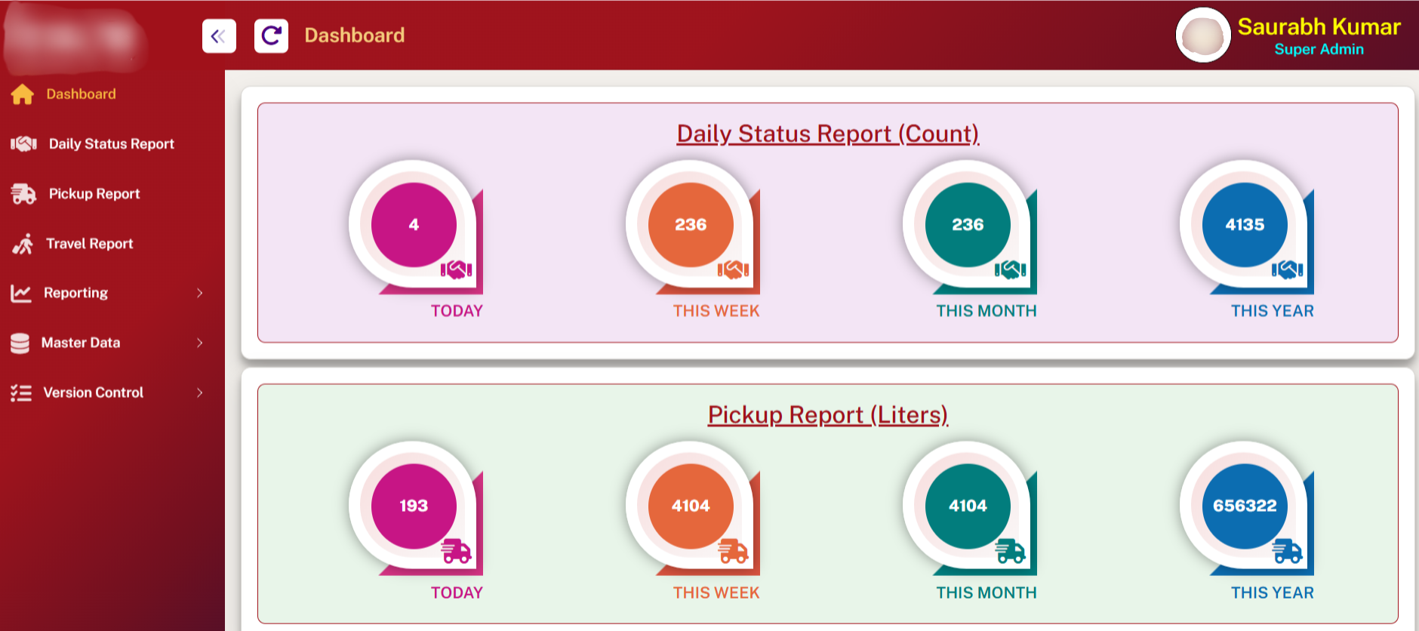This screenshot has height=631, width=1419.
Task: Click the Dashboard home icon in sidebar
Action: [22, 93]
